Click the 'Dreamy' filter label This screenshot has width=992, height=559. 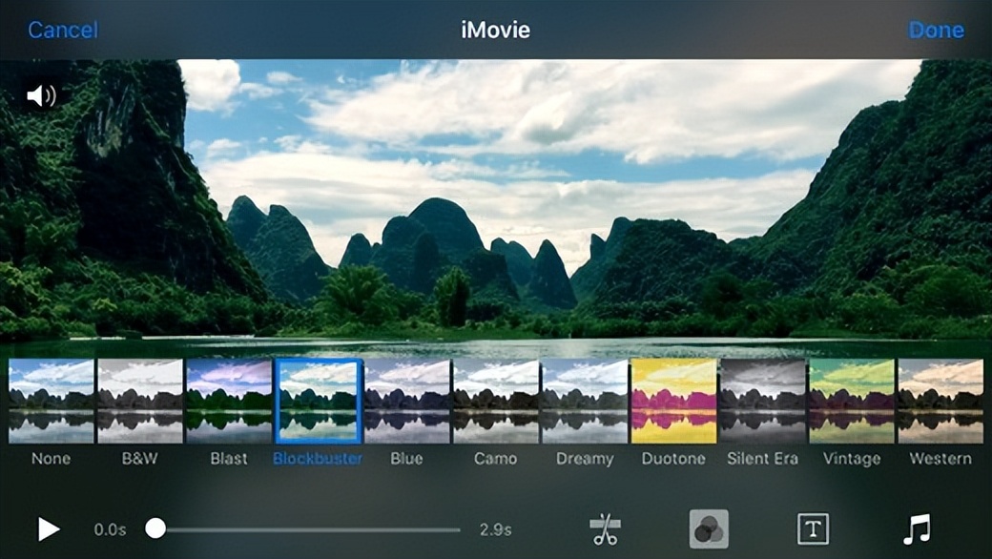pos(585,459)
